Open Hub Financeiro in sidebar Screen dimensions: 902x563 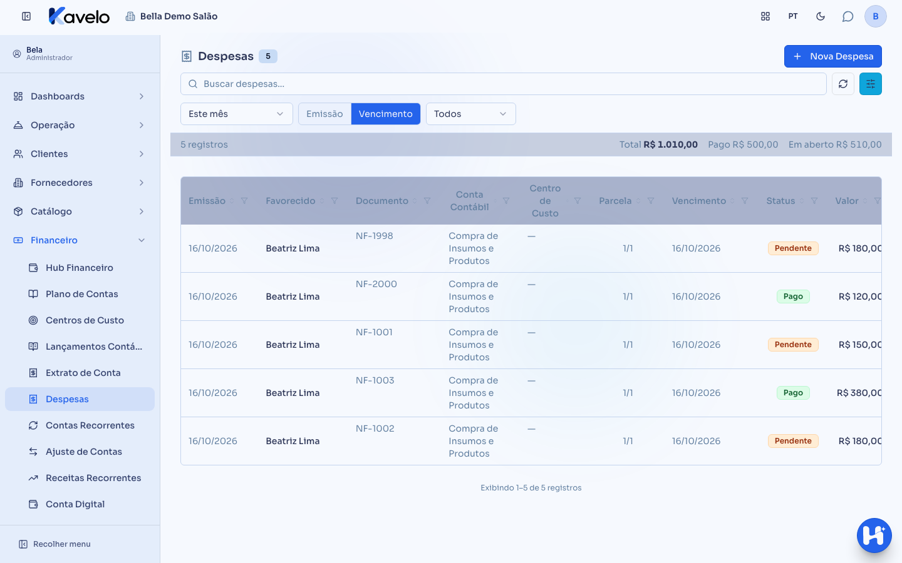pos(80,268)
